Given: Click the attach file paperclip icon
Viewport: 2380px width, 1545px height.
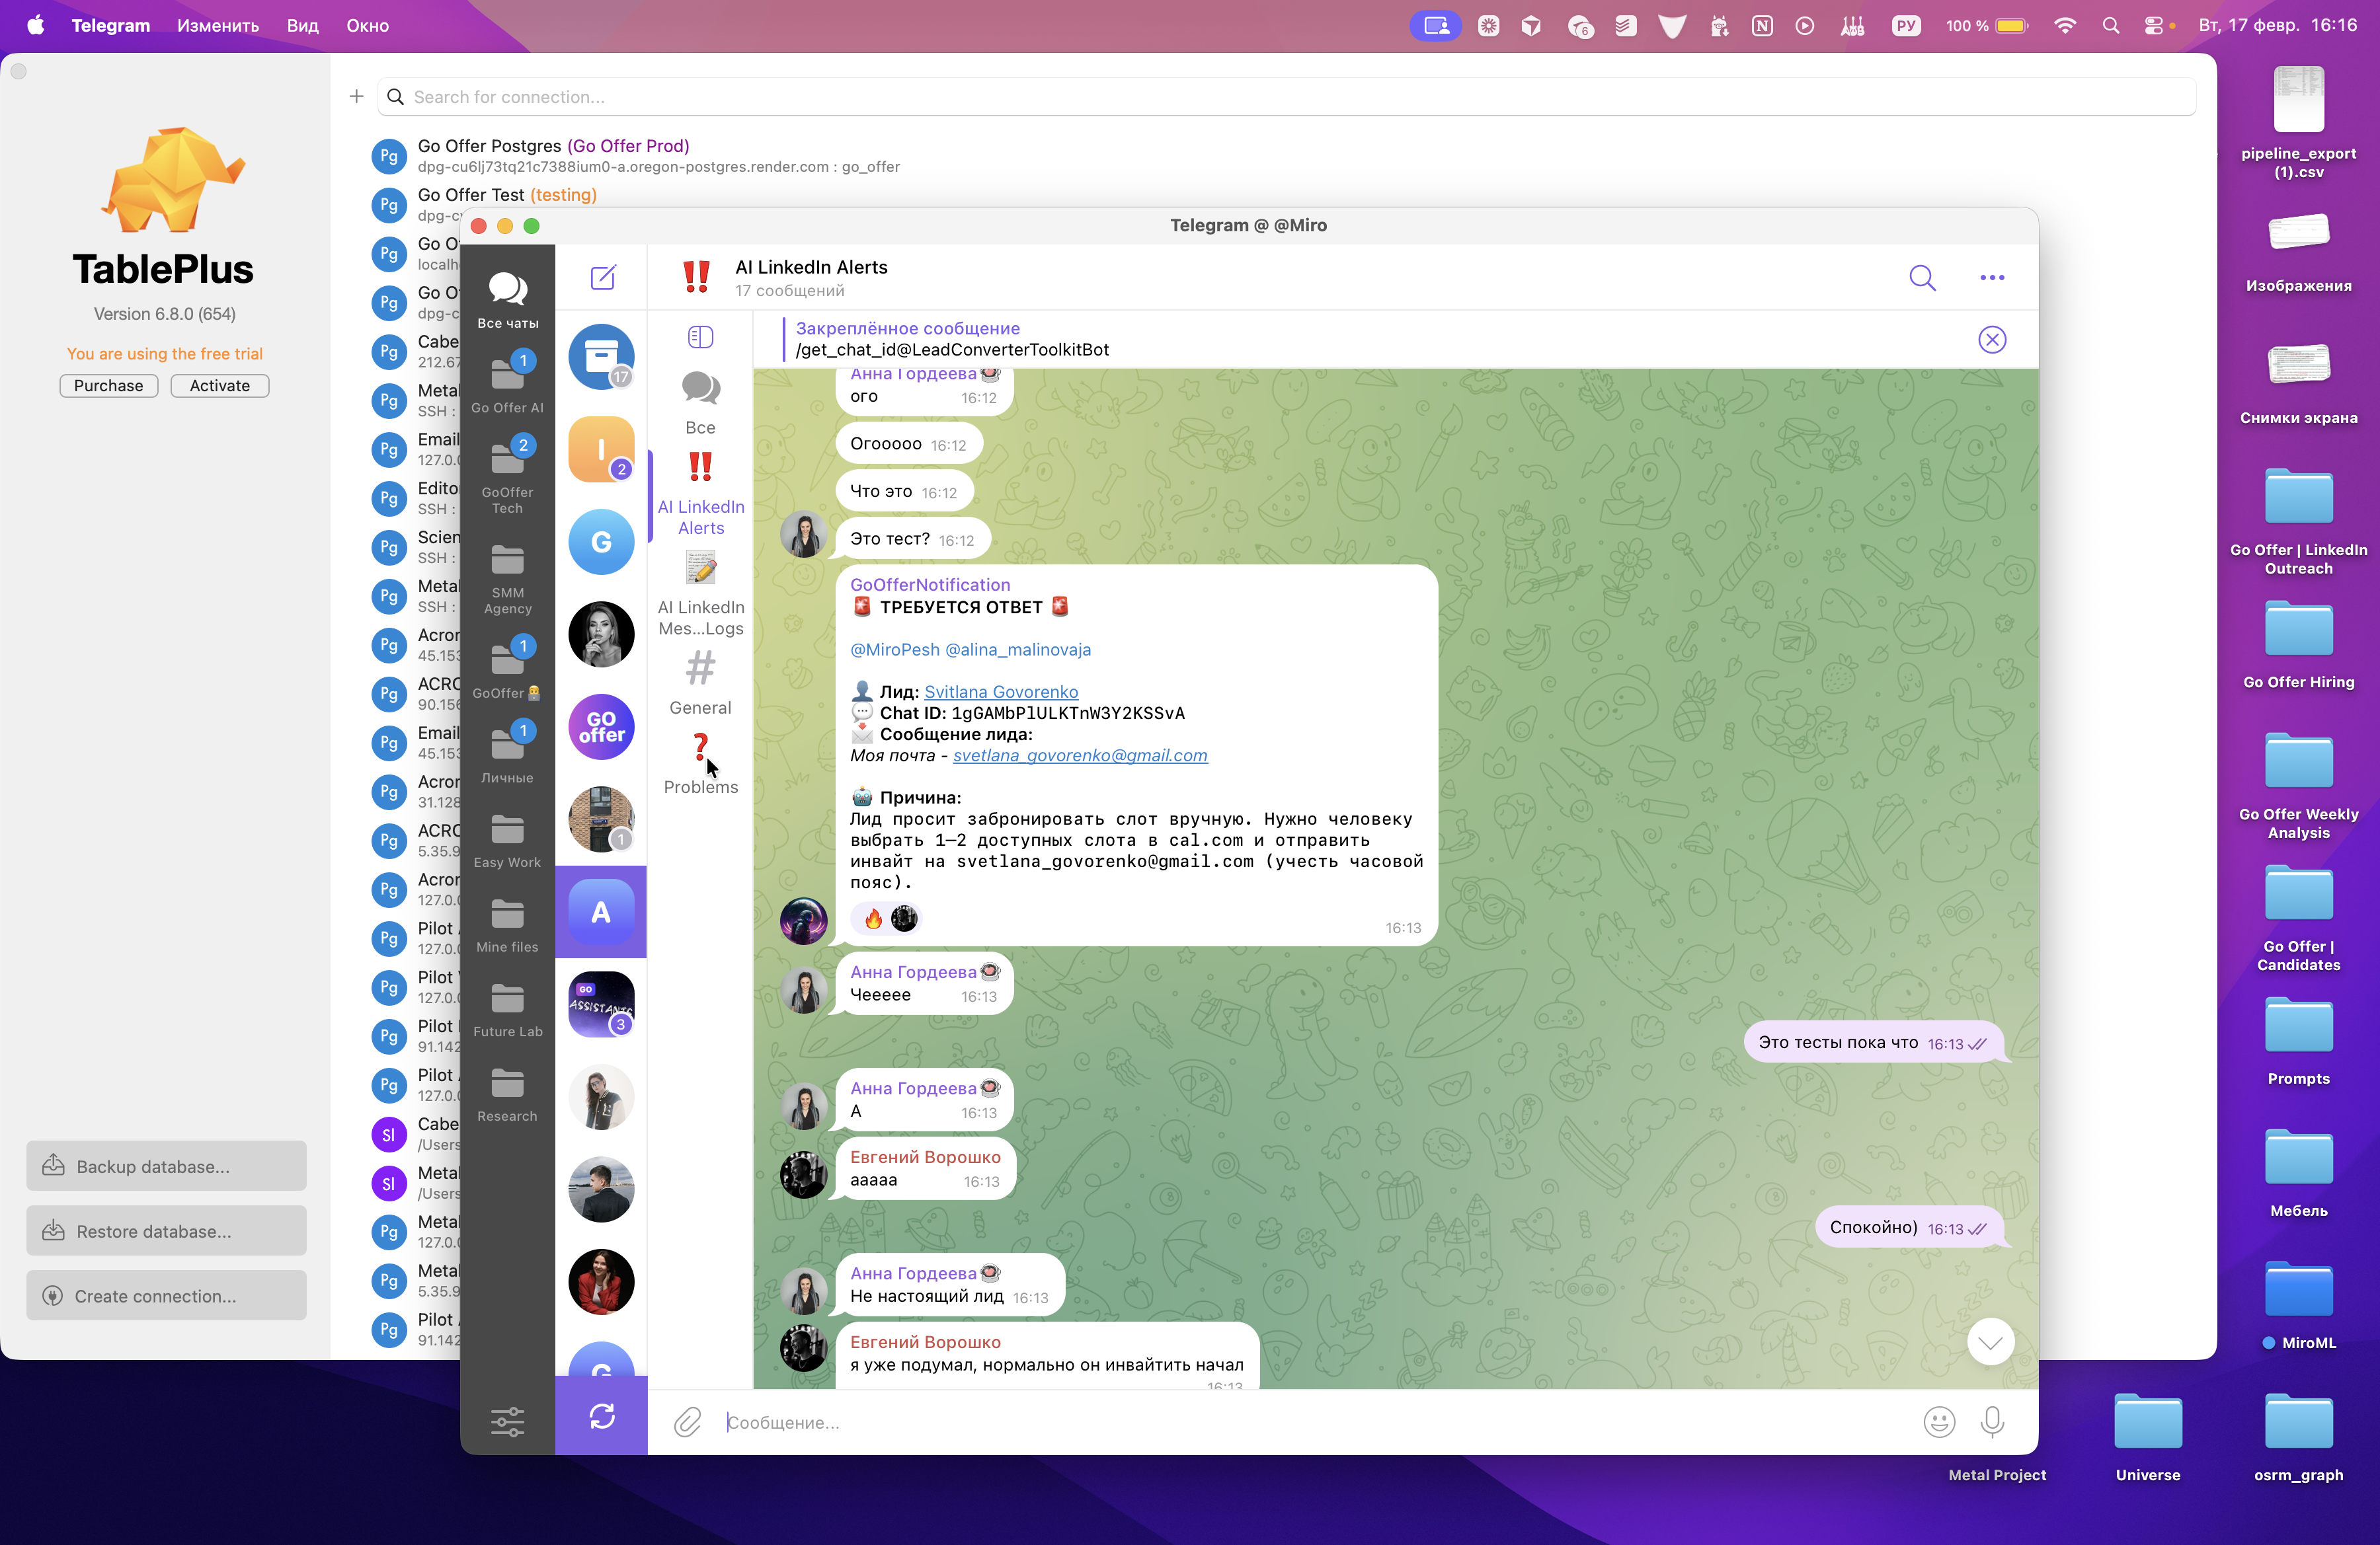Looking at the screenshot, I should pyautogui.click(x=687, y=1421).
